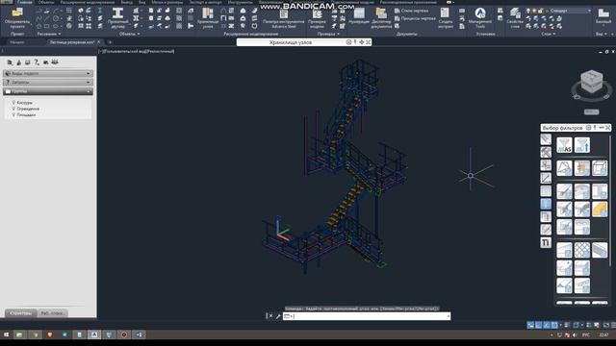Open Хранилище узлов from the ribbon
This screenshot has width=616, height=346.
coord(208,18)
